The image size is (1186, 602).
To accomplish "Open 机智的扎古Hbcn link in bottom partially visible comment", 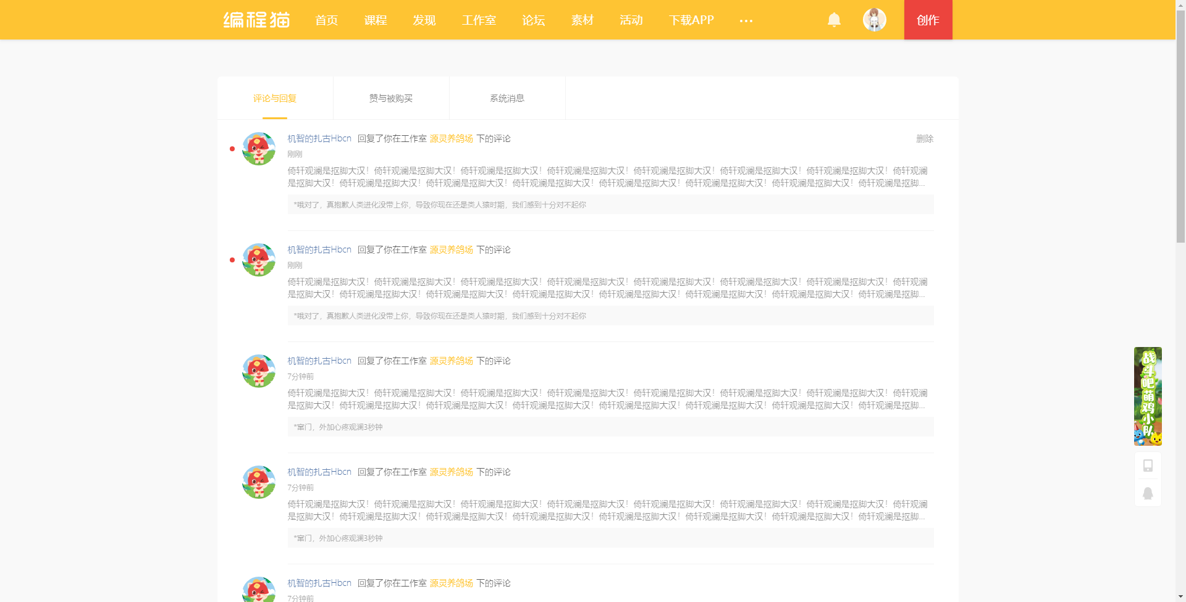I will [x=319, y=583].
